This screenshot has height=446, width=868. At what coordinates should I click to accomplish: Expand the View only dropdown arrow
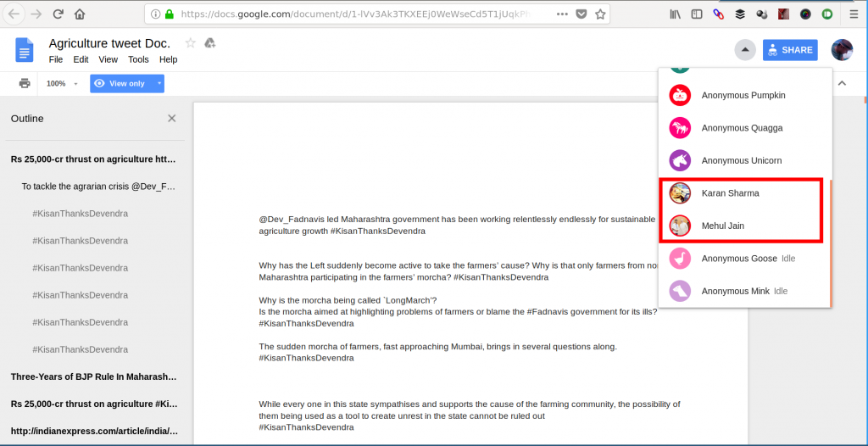click(159, 84)
